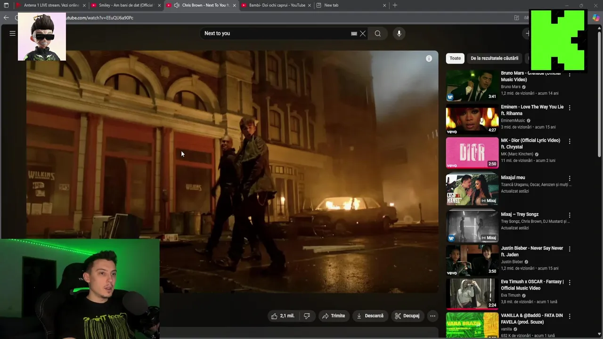Open options menu for Eva Timush Fantasy video
The height and width of the screenshot is (339, 603).
[x=570, y=282]
